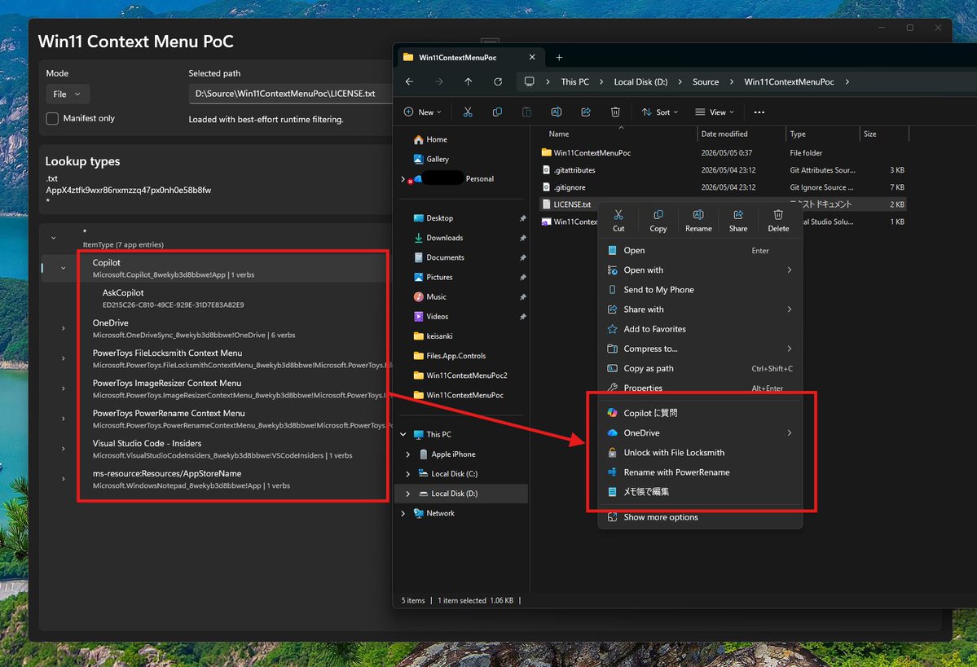The height and width of the screenshot is (667, 977).
Task: Collapse the ItemType group chevron
Action: coord(54,238)
